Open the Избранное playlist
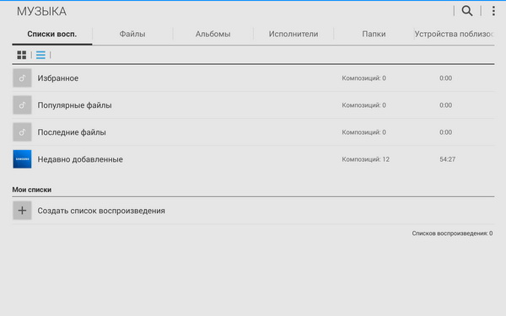 [x=253, y=78]
